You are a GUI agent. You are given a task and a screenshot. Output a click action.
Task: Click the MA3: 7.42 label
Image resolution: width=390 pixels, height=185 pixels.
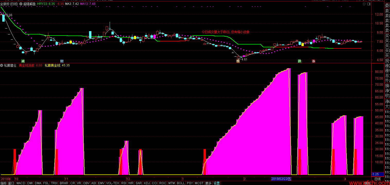point(72,4)
